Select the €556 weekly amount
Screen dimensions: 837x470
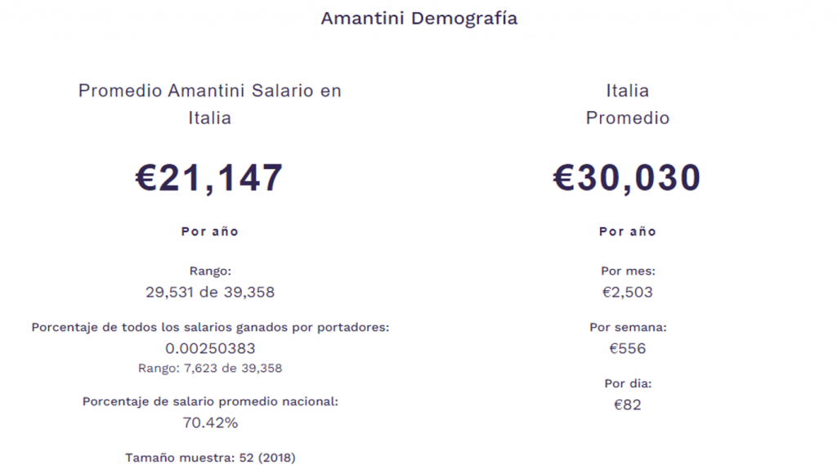(x=627, y=349)
